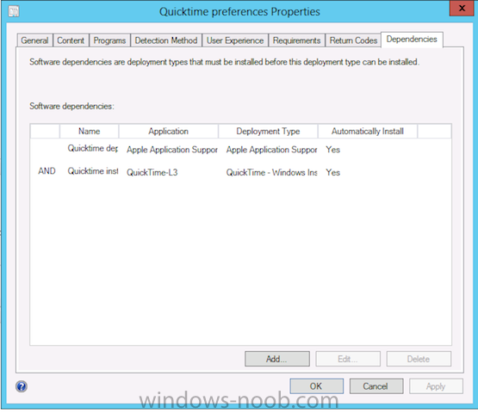Select the QuickTime-L3 dependency row
Screen dimensions: 478x413
240,172
